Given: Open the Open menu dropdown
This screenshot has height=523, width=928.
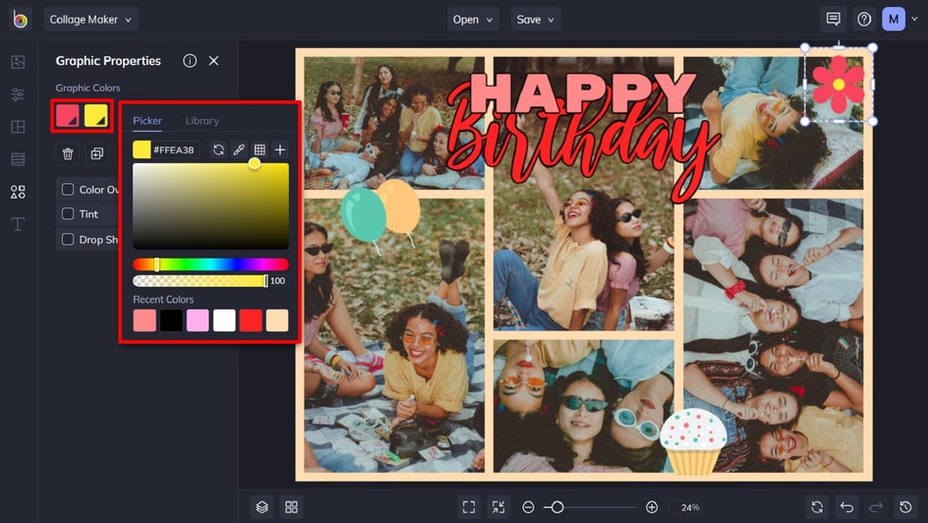Looking at the screenshot, I should click(473, 20).
